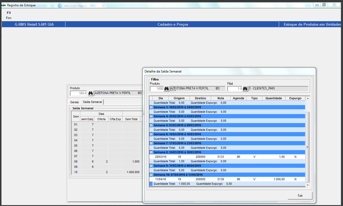343x206 pixels.
Task: Select the 11/04/16 date cell
Action: [161, 179]
